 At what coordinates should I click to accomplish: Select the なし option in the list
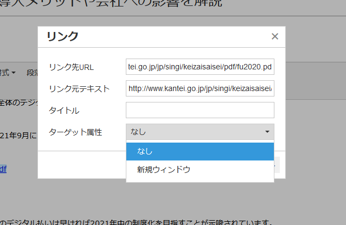[200, 151]
